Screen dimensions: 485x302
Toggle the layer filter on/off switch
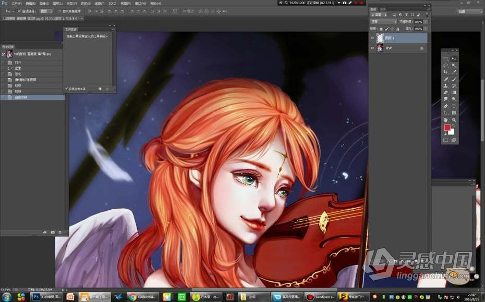coord(427,15)
